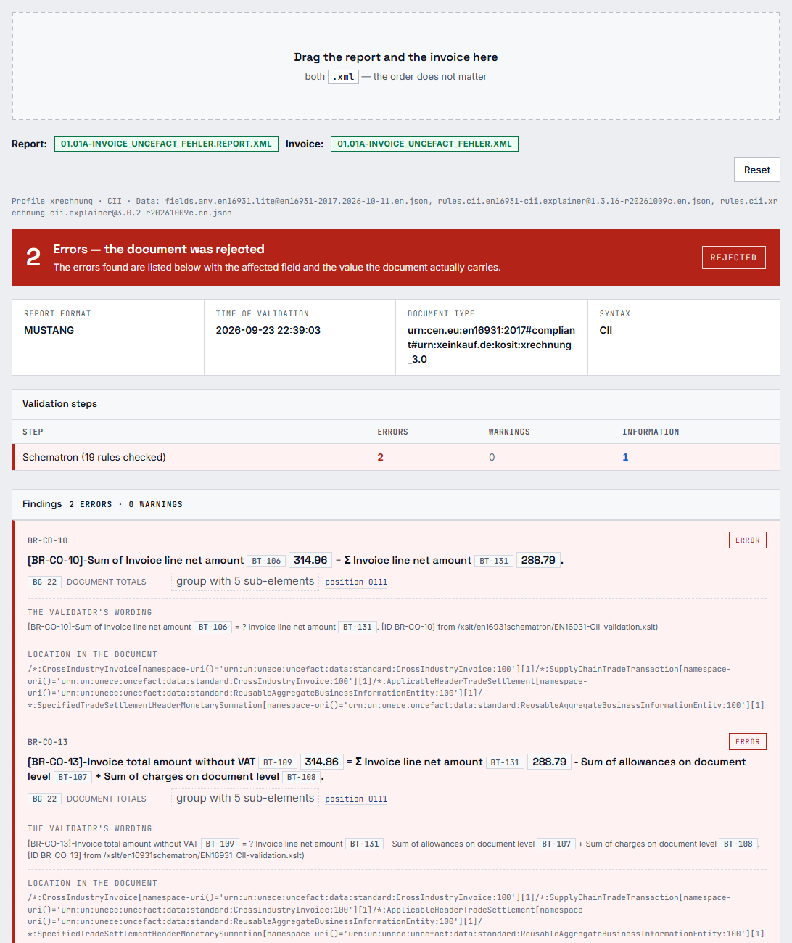Screen dimensions: 792x943
Task: Click the validation time 2026-09-23 22:39:03
Action: click(268, 330)
